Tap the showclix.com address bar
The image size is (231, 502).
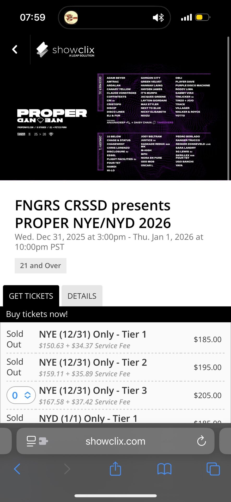coord(115,441)
